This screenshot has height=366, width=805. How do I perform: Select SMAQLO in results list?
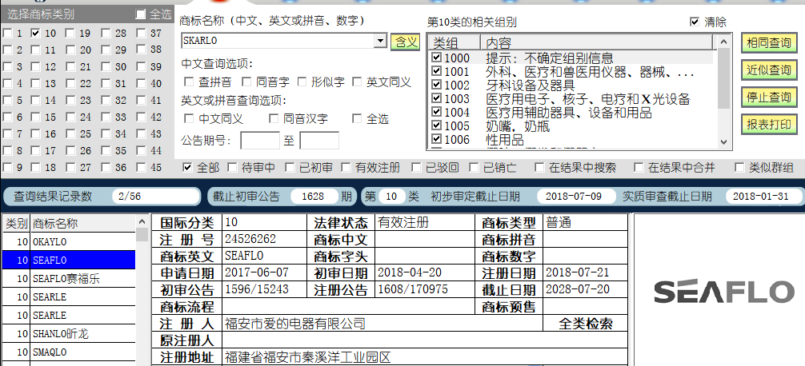[x=69, y=352]
